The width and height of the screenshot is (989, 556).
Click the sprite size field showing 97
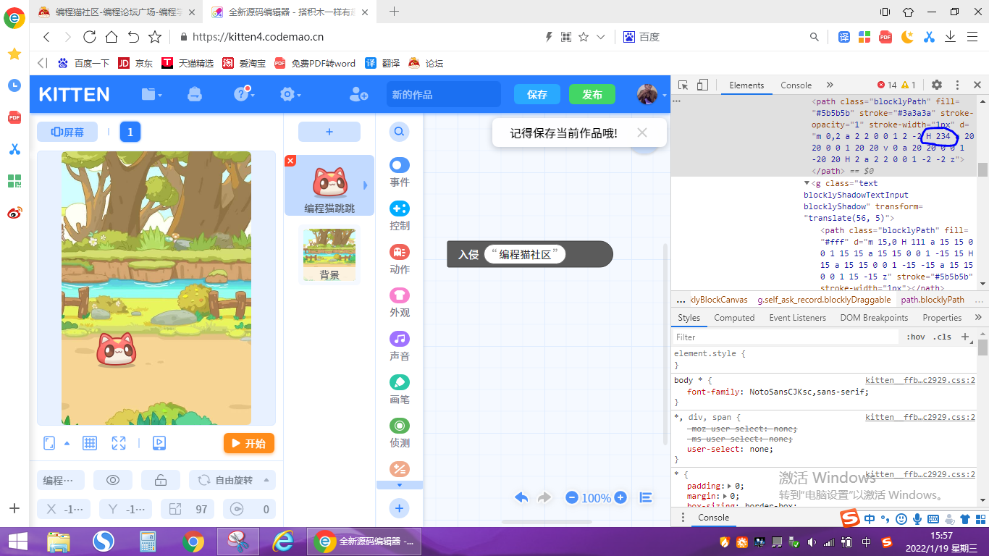coord(188,509)
